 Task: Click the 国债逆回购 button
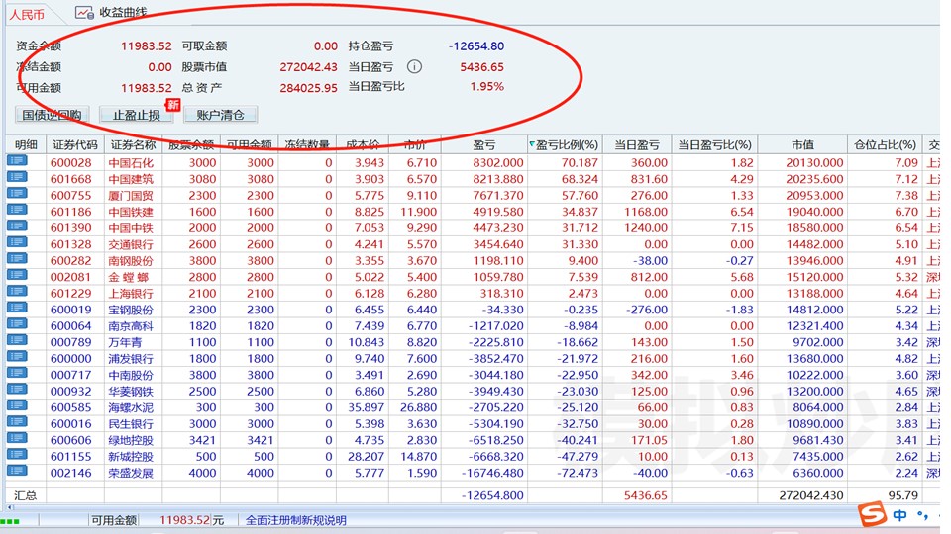(53, 115)
